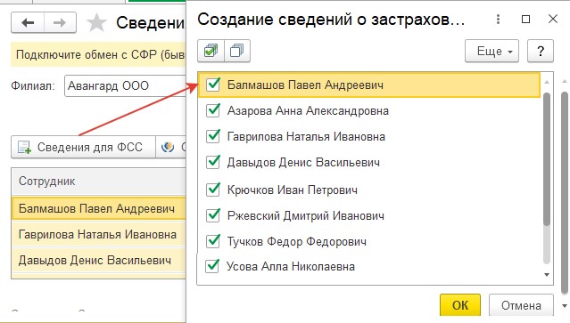
Task: Open help with question mark button
Action: click(x=541, y=51)
